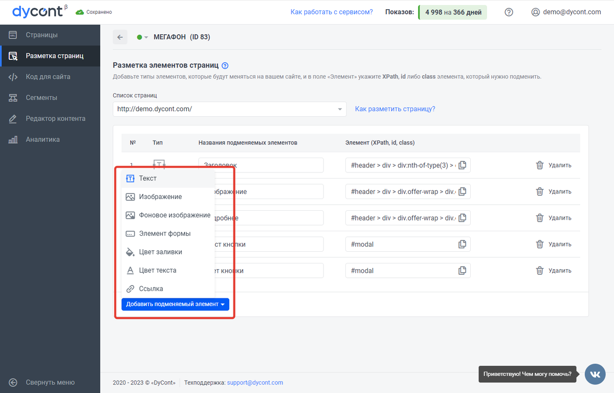
Task: Click the demo@dycont.com account icon
Action: tap(536, 12)
